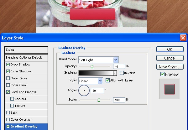Open the Style Linear dropdown
Viewport: 188px width, 130px height.
91,81
